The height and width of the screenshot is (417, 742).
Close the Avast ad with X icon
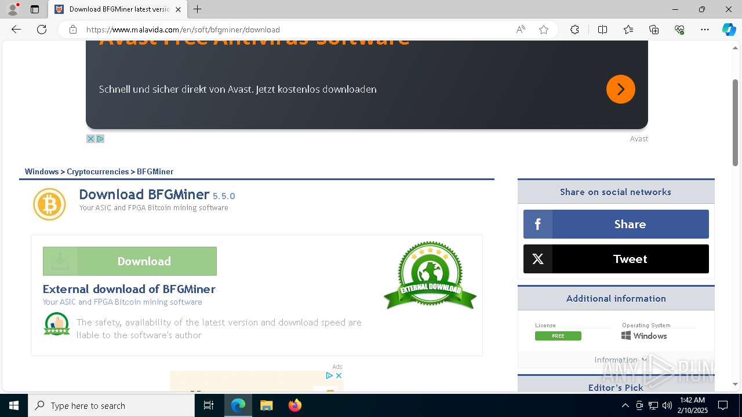point(90,138)
